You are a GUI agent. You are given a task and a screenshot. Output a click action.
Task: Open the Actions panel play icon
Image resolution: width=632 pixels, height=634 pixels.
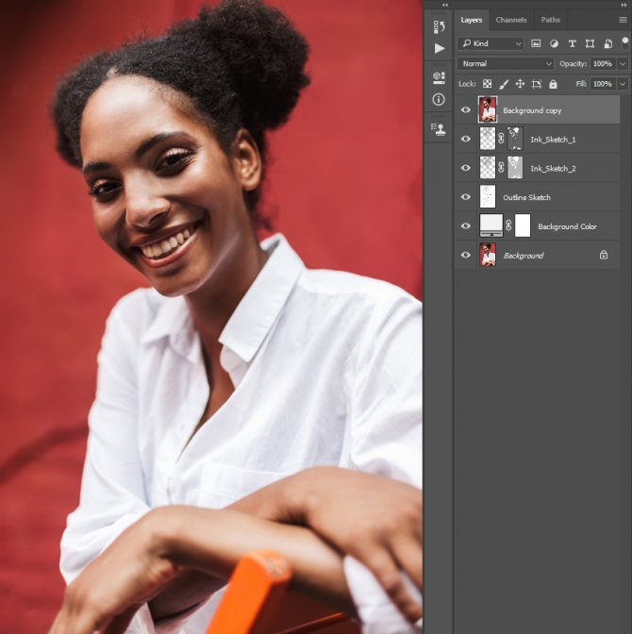[x=439, y=48]
